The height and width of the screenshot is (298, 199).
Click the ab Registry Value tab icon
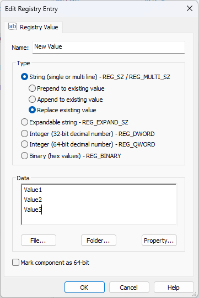point(13,27)
